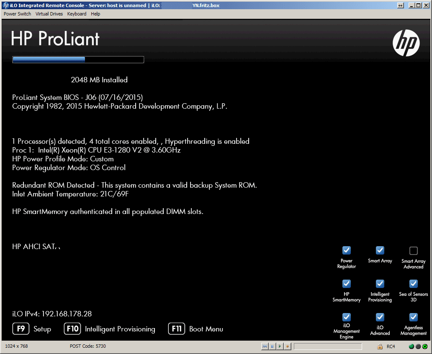The width and height of the screenshot is (432, 354).
Task: Click the padlock encryption icon in status bar
Action: click(x=380, y=346)
